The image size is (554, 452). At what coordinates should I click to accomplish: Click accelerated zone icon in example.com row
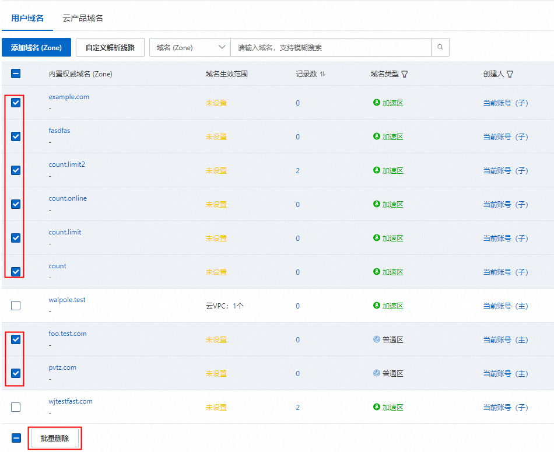click(377, 103)
